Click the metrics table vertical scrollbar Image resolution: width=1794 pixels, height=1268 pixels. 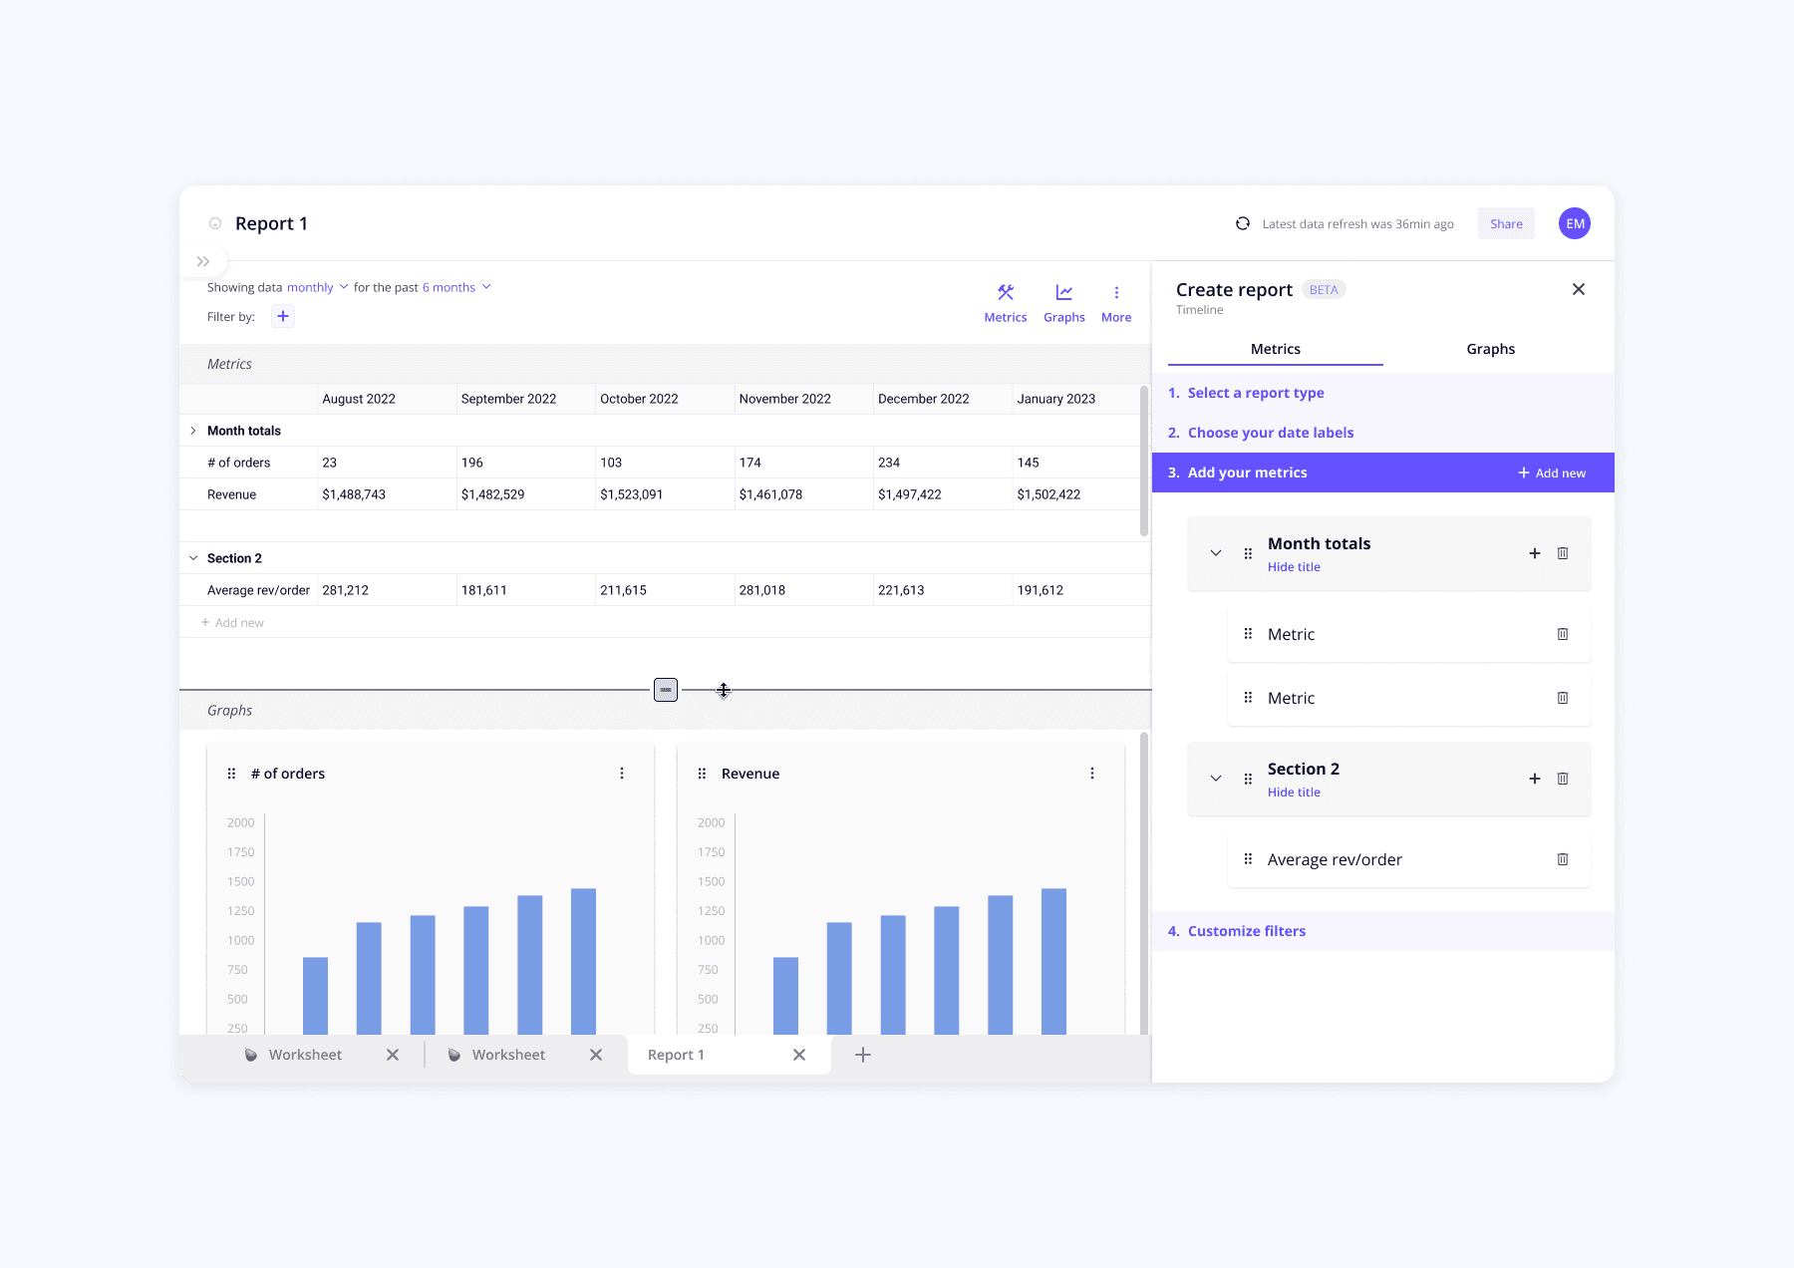(1144, 461)
